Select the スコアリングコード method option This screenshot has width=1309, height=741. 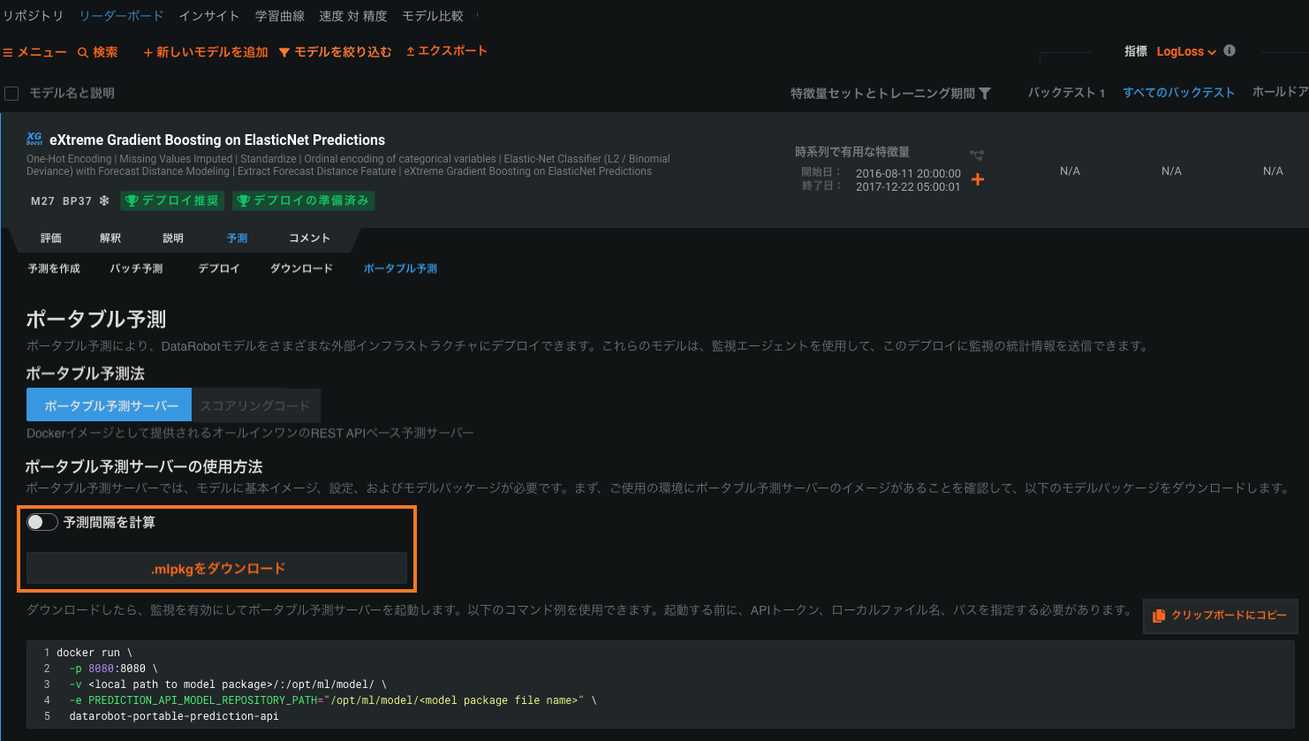255,406
